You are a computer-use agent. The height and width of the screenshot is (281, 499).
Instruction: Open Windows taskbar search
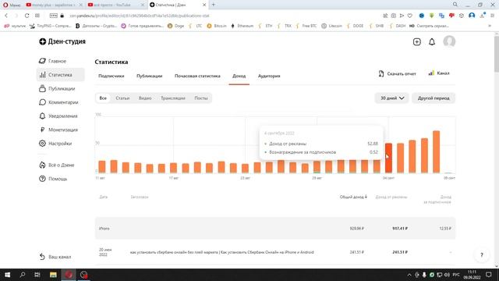click(23, 275)
